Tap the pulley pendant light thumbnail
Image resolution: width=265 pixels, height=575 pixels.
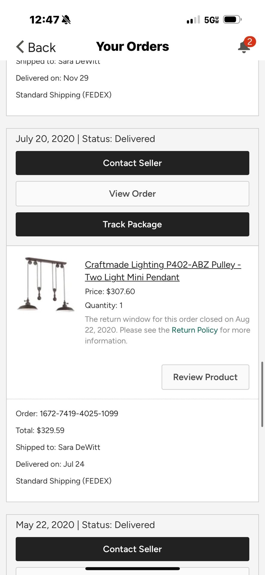46,285
